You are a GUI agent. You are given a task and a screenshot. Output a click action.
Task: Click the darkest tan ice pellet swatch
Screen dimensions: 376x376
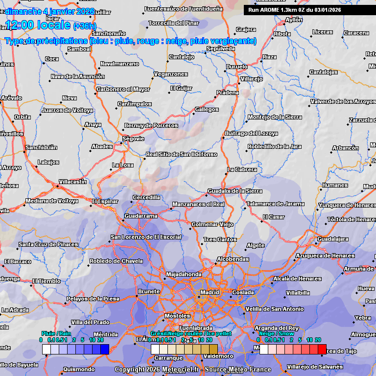pyautogui.click(x=213, y=349)
